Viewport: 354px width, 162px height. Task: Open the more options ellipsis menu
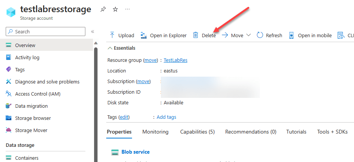pyautogui.click(x=127, y=9)
